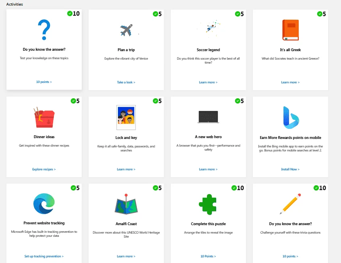The width and height of the screenshot is (341, 263).
Task: Click the 'Set up tracking prevention >' link
Action: coord(44,256)
